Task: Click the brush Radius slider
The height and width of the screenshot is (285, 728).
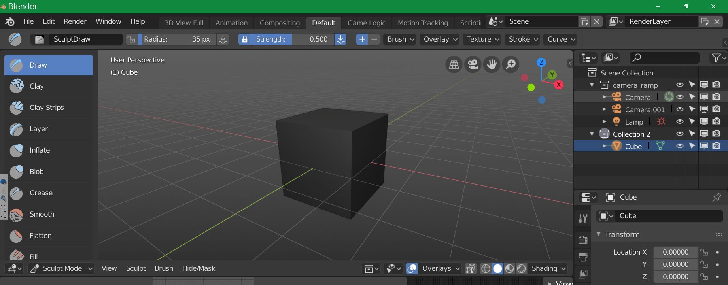Action: (x=177, y=39)
